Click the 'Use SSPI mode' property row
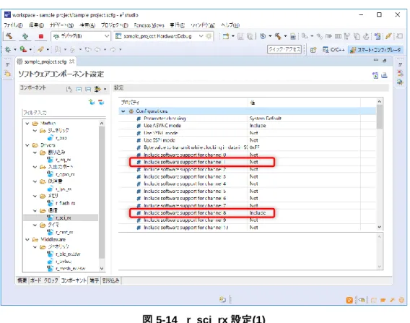The width and height of the screenshot is (410, 323). point(247,140)
